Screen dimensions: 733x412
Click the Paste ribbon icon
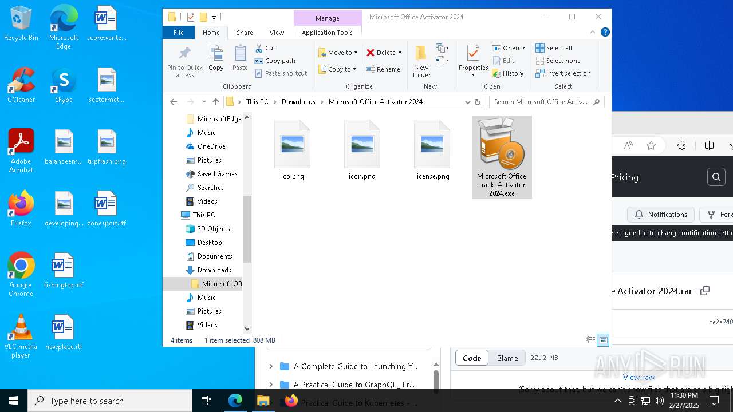tap(240, 58)
